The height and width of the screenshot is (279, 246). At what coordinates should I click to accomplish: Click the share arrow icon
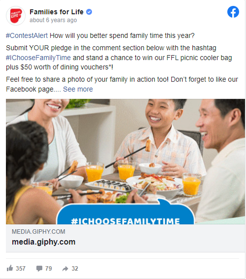(65, 269)
